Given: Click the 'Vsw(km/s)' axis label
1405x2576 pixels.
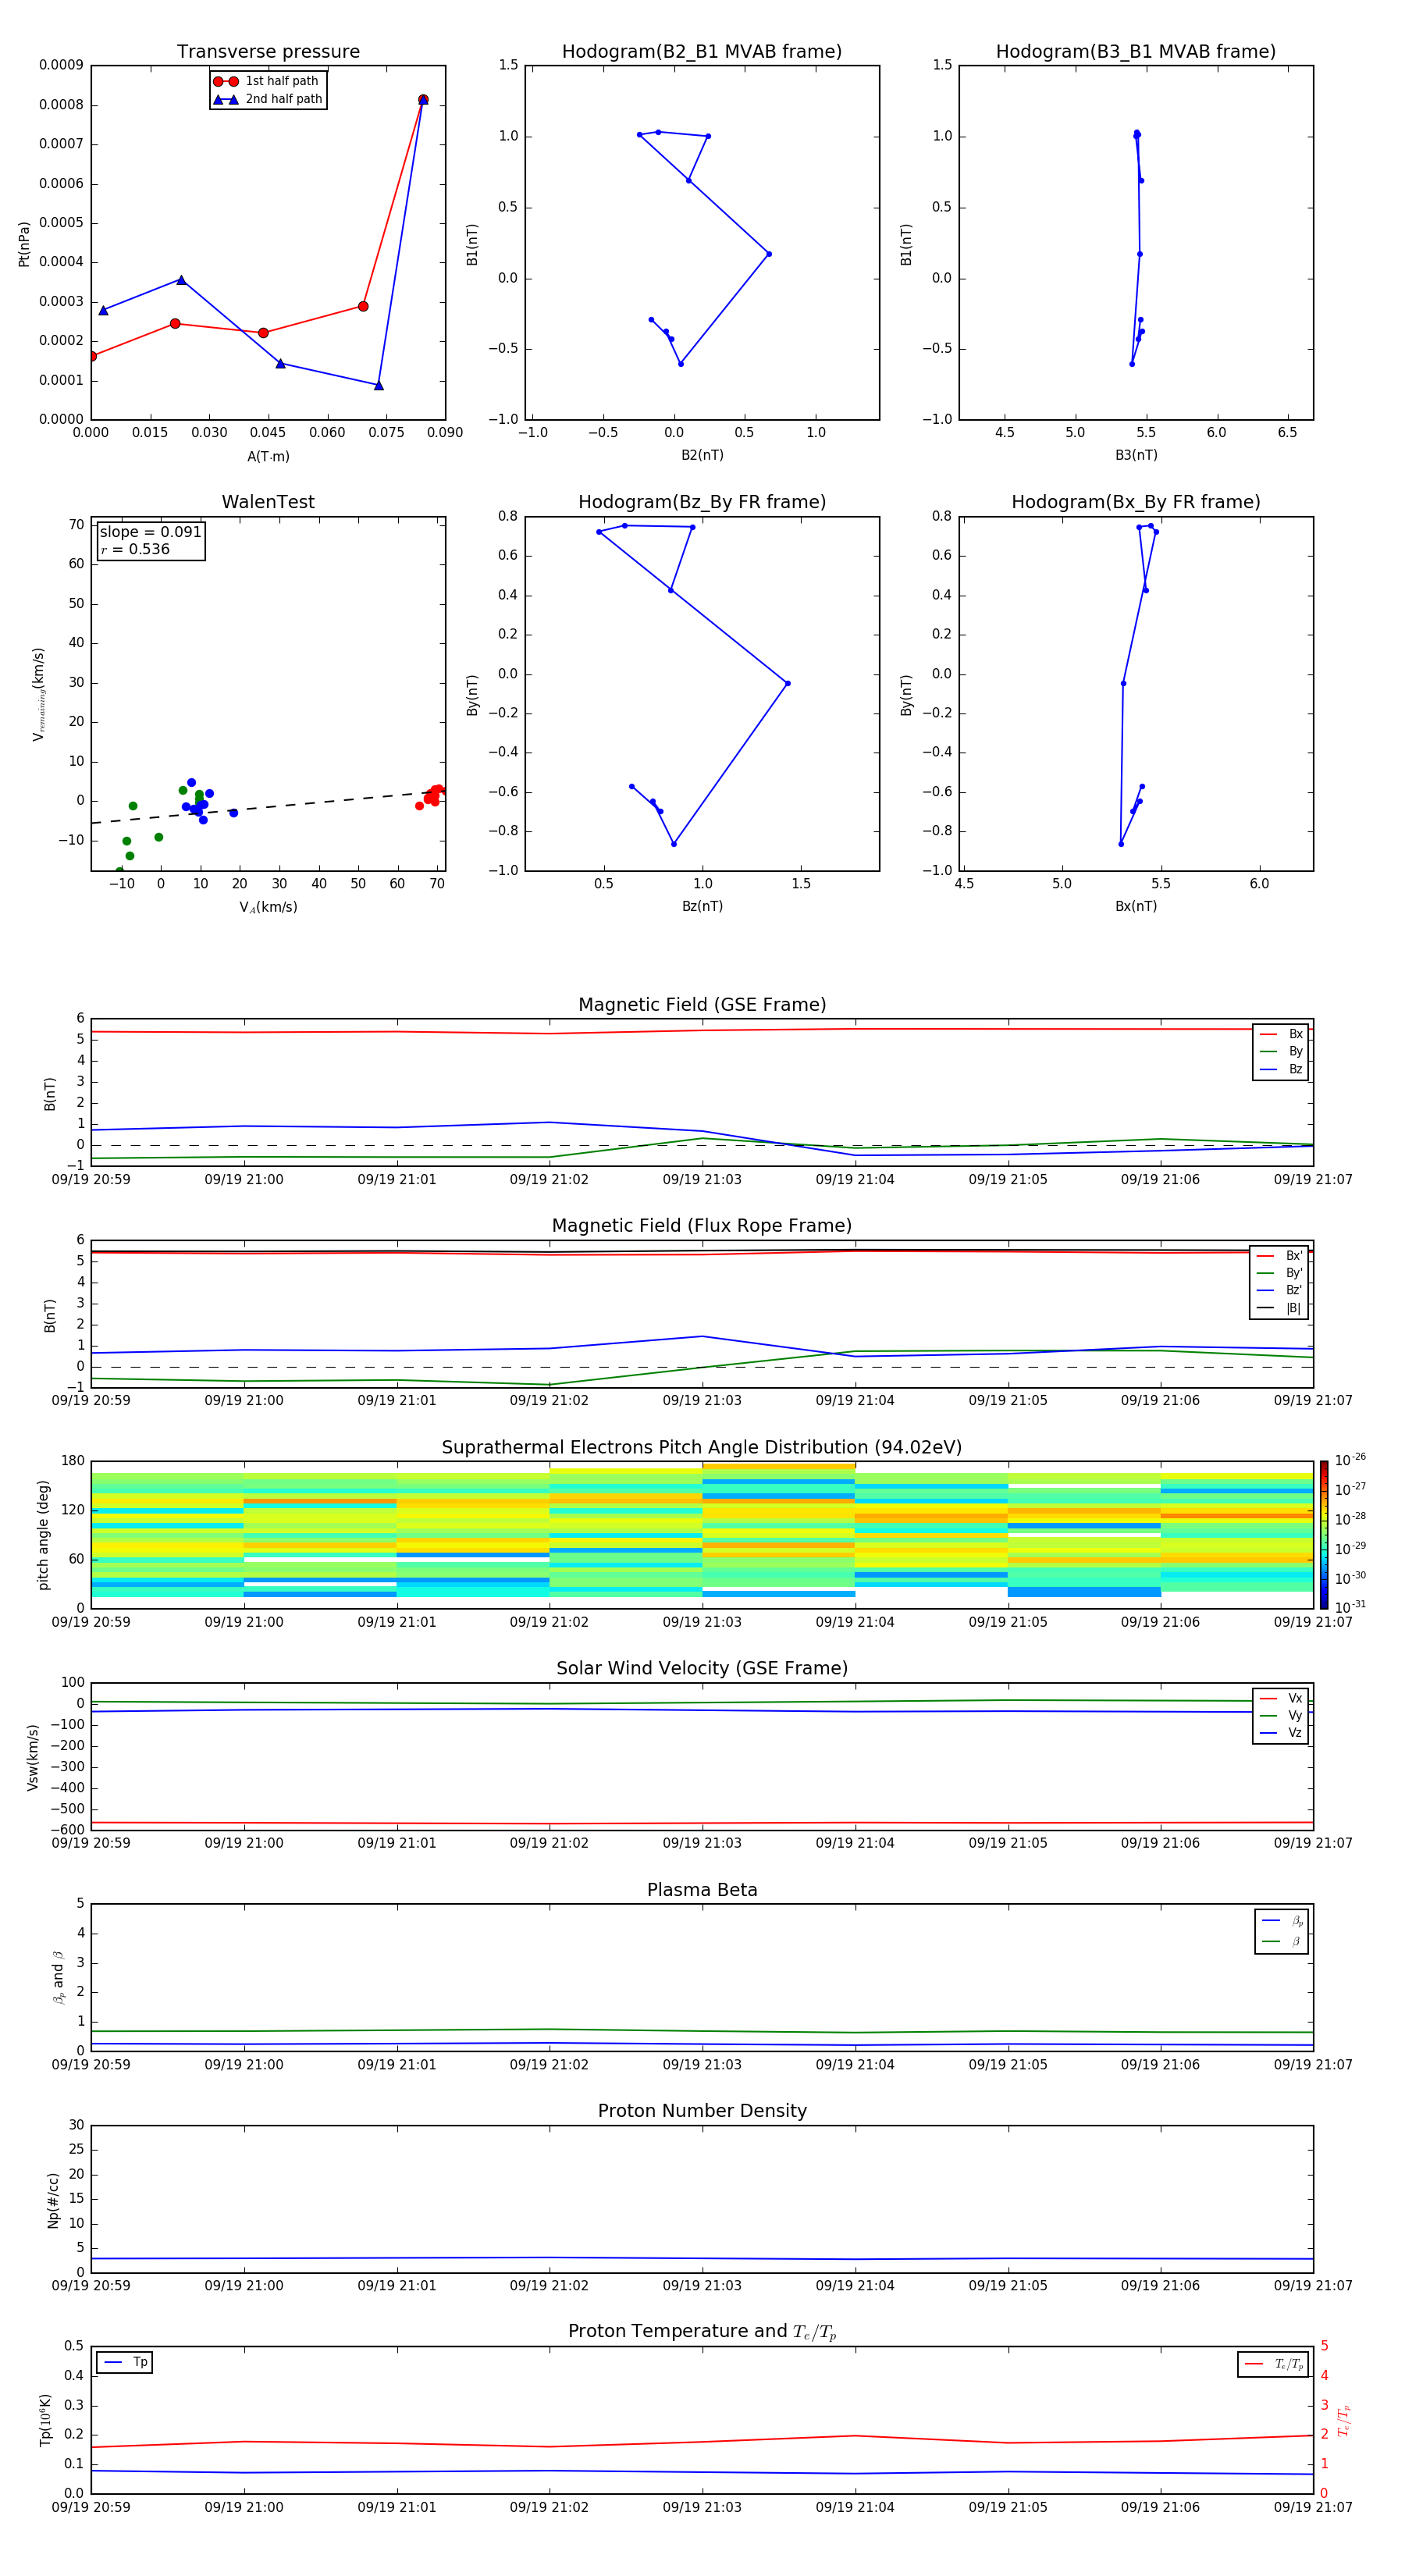Looking at the screenshot, I should pos(33,1757).
